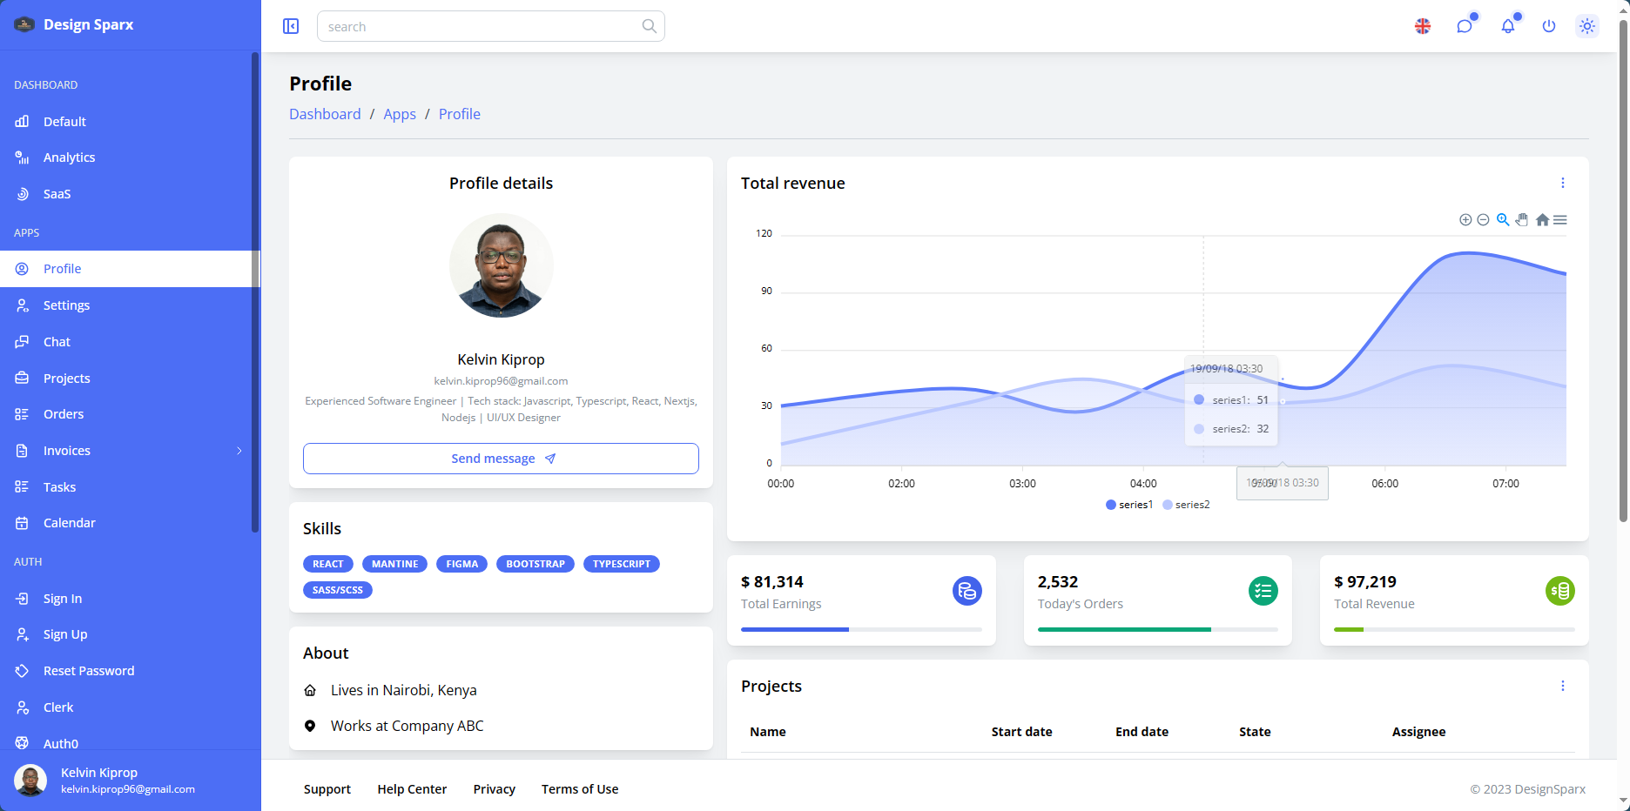This screenshot has height=811, width=1630.
Task: Go to Analytics in the sidebar
Action: (69, 158)
